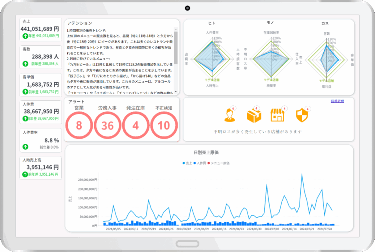Toggle 人件費 series in chart legend
The width and height of the screenshot is (375, 252).
pos(199,163)
